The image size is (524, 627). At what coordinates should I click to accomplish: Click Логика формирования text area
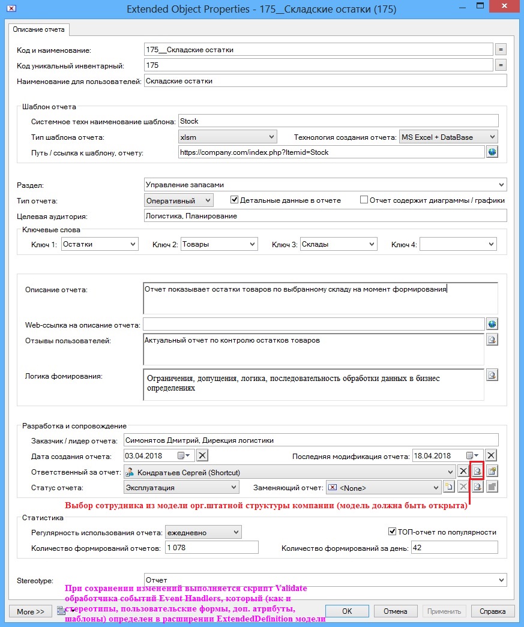(313, 385)
